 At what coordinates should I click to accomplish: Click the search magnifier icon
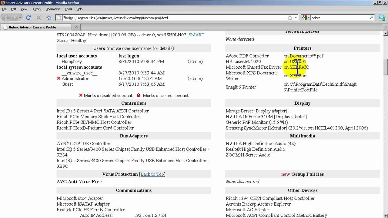click(x=371, y=18)
